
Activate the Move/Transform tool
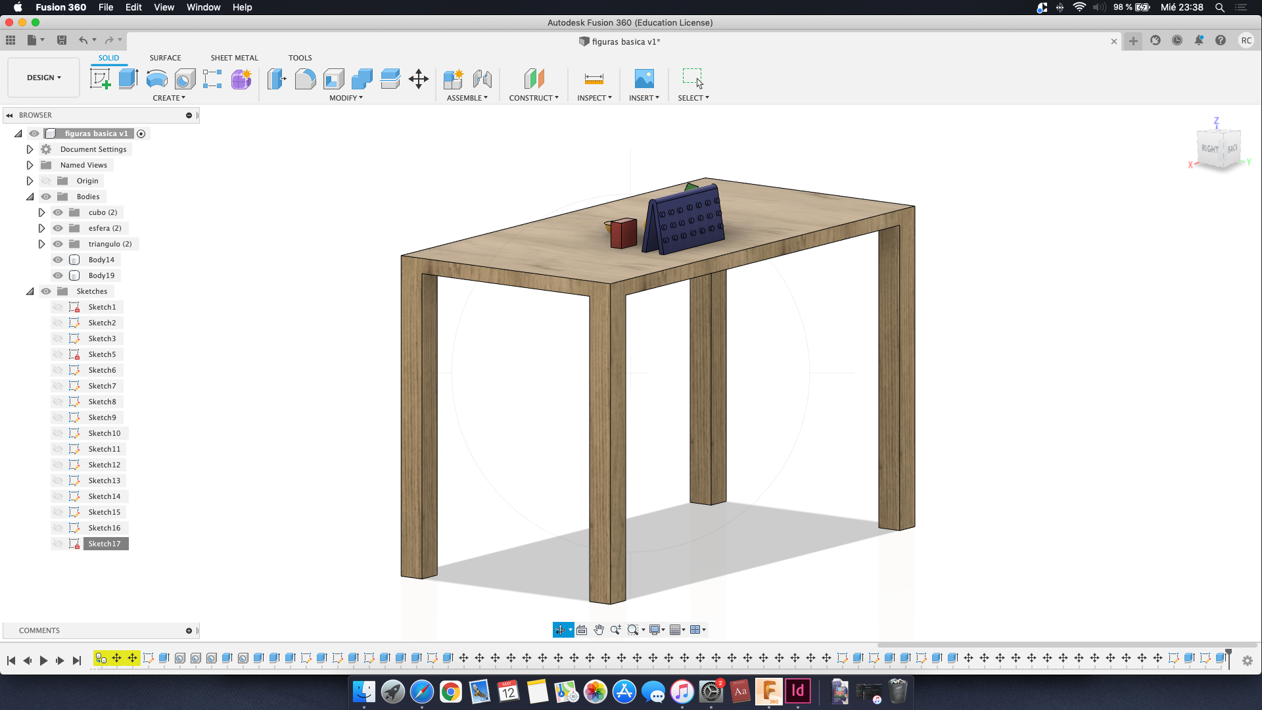[419, 78]
